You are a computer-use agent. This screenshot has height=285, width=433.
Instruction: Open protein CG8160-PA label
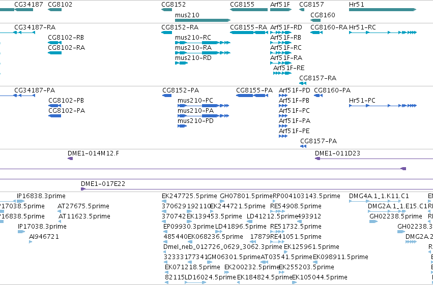[x=332, y=90]
